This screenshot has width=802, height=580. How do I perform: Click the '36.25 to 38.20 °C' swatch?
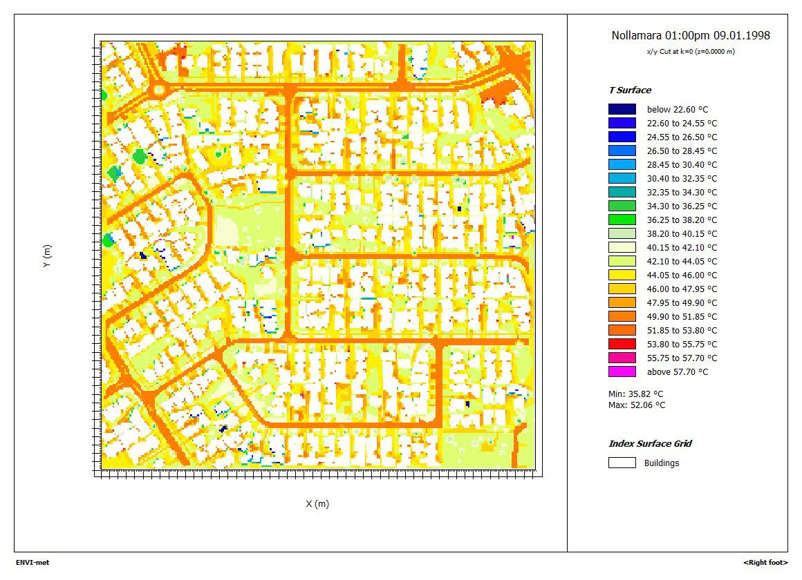coord(622,220)
